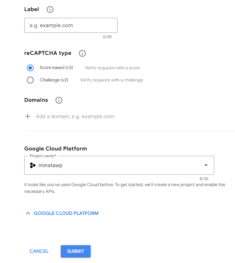
Task: Collapse the GOOGLE CLOUD PLATFORM section
Action: tap(66, 213)
